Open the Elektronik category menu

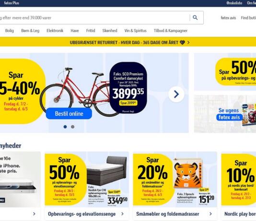pos(55,31)
